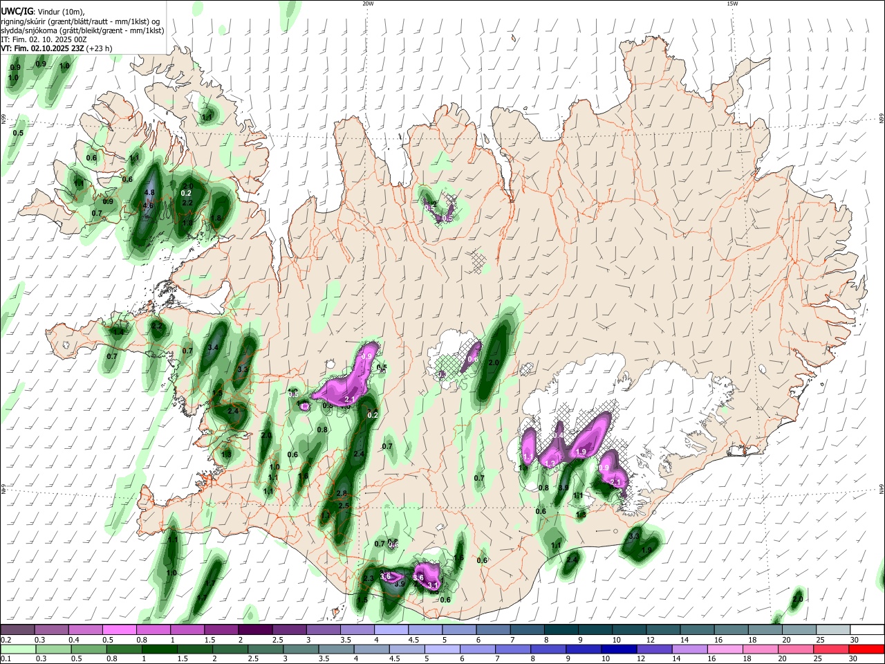Select the 0.5 bright pink swatch in upper legend

point(119,629)
